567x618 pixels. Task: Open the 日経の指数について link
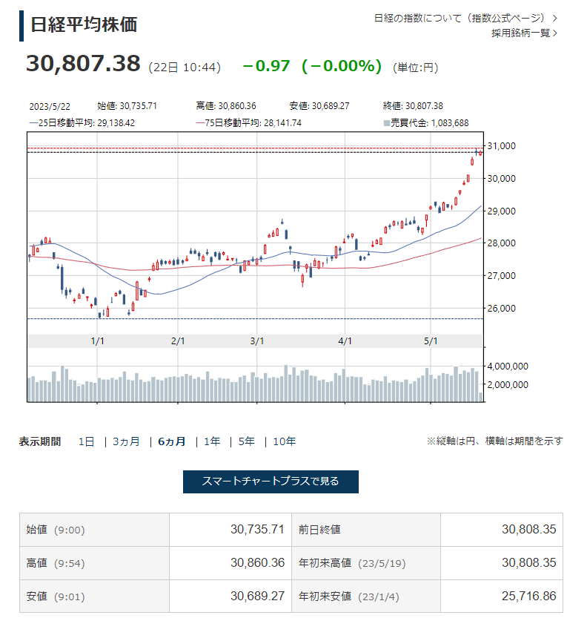(465, 18)
